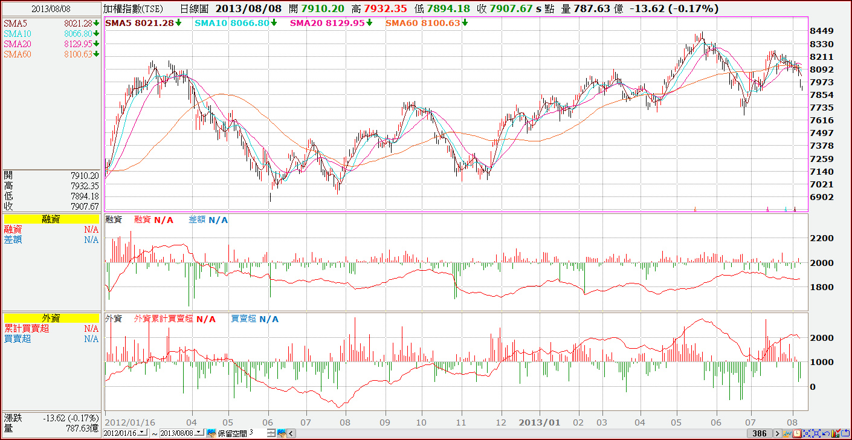Select SMA60 label in left panel
The width and height of the screenshot is (852, 440).
[x=16, y=54]
